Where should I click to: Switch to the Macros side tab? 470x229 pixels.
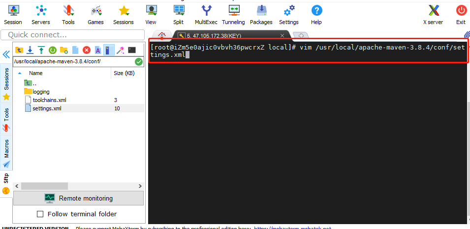[x=6, y=153]
